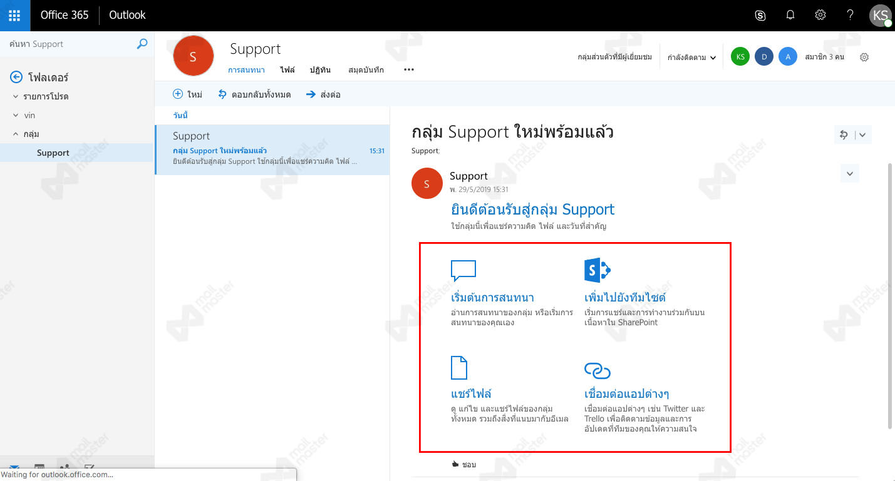Click the chain link connectors icon
Image resolution: width=895 pixels, height=481 pixels.
point(597,370)
